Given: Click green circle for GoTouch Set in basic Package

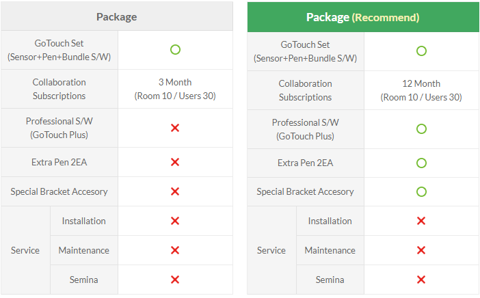Looking at the screenshot, I should [175, 50].
